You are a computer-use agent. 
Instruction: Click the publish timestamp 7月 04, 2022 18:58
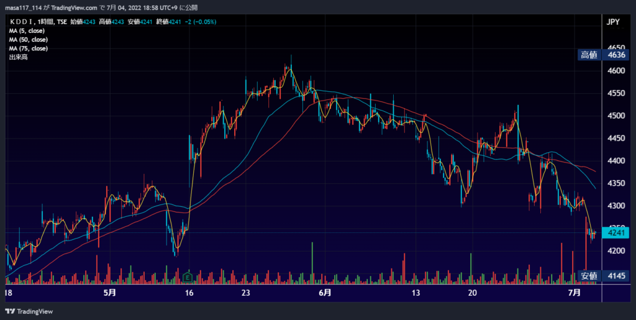coord(133,7)
